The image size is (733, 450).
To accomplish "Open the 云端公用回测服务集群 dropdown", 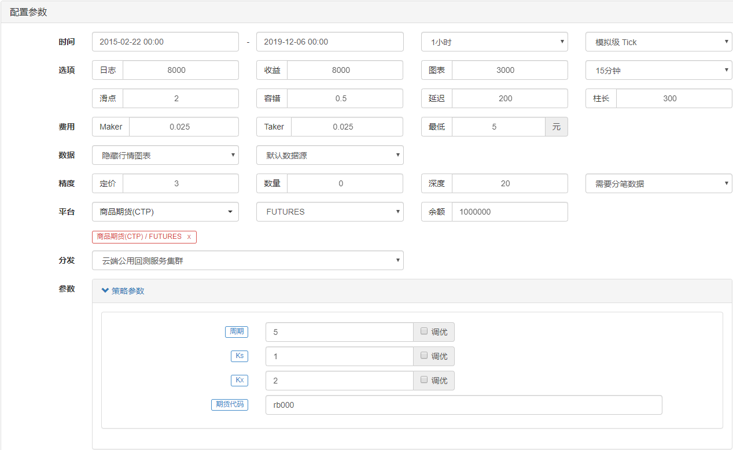I will pyautogui.click(x=248, y=261).
